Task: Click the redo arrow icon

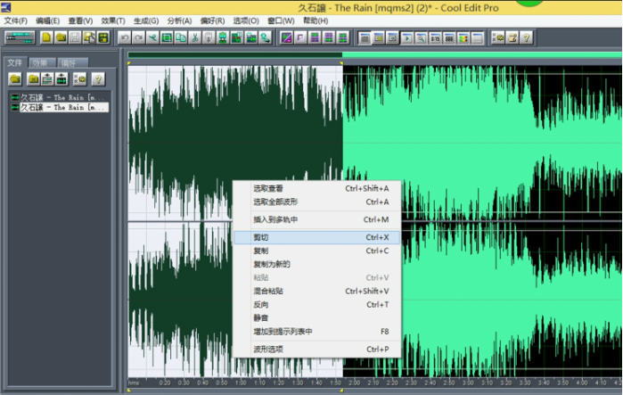Action: coord(138,37)
